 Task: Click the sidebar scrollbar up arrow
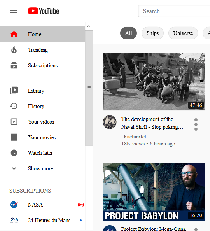[x=89, y=26]
